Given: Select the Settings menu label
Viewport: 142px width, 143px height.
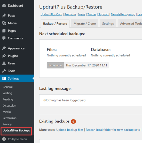Looking at the screenshot, I should 13,78.
